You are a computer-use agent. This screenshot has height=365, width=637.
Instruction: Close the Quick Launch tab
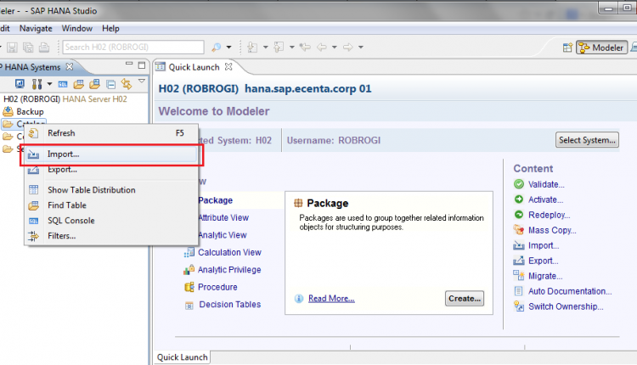[x=228, y=66]
